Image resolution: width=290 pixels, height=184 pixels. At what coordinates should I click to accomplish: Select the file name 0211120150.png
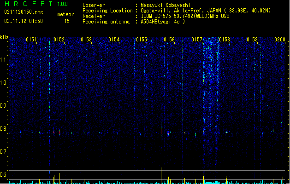[x=24, y=12]
